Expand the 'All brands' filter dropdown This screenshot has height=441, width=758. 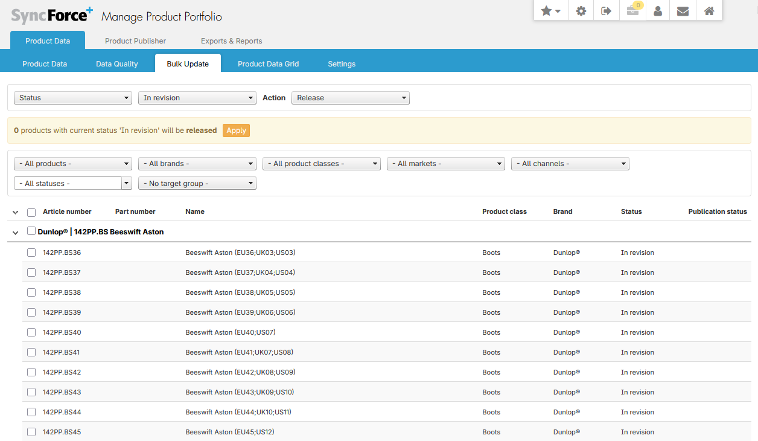coord(197,164)
